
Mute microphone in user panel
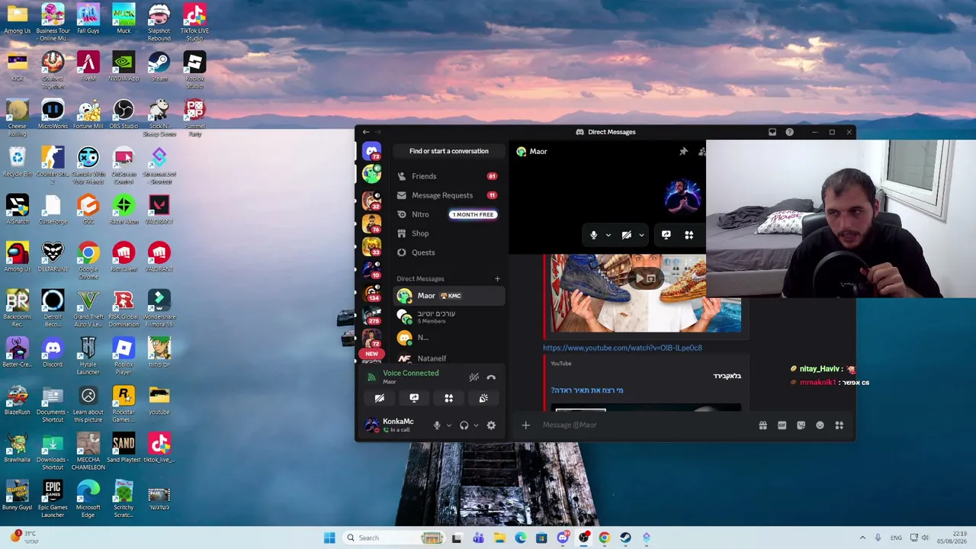click(437, 425)
